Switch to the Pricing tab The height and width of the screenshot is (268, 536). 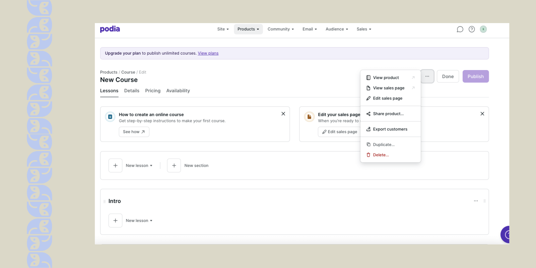(153, 91)
